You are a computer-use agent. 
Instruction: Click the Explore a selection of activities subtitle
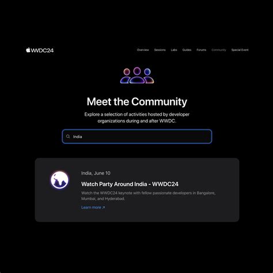click(137, 117)
